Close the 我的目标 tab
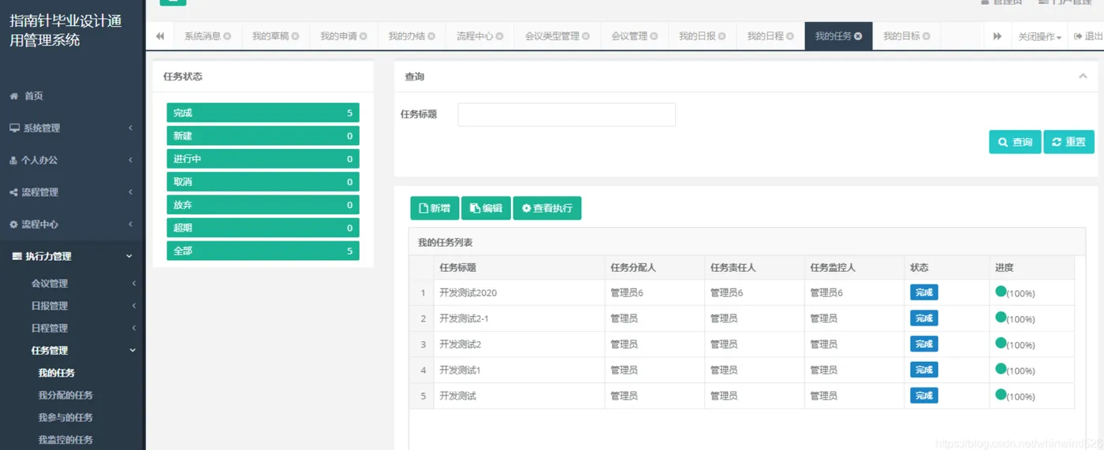This screenshot has height=450, width=1104. (x=926, y=36)
